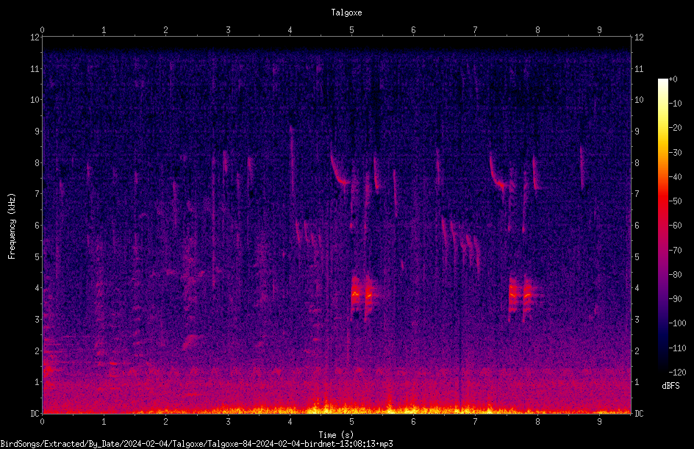Click the DC label on the left axis
694x449 pixels.
35,413
